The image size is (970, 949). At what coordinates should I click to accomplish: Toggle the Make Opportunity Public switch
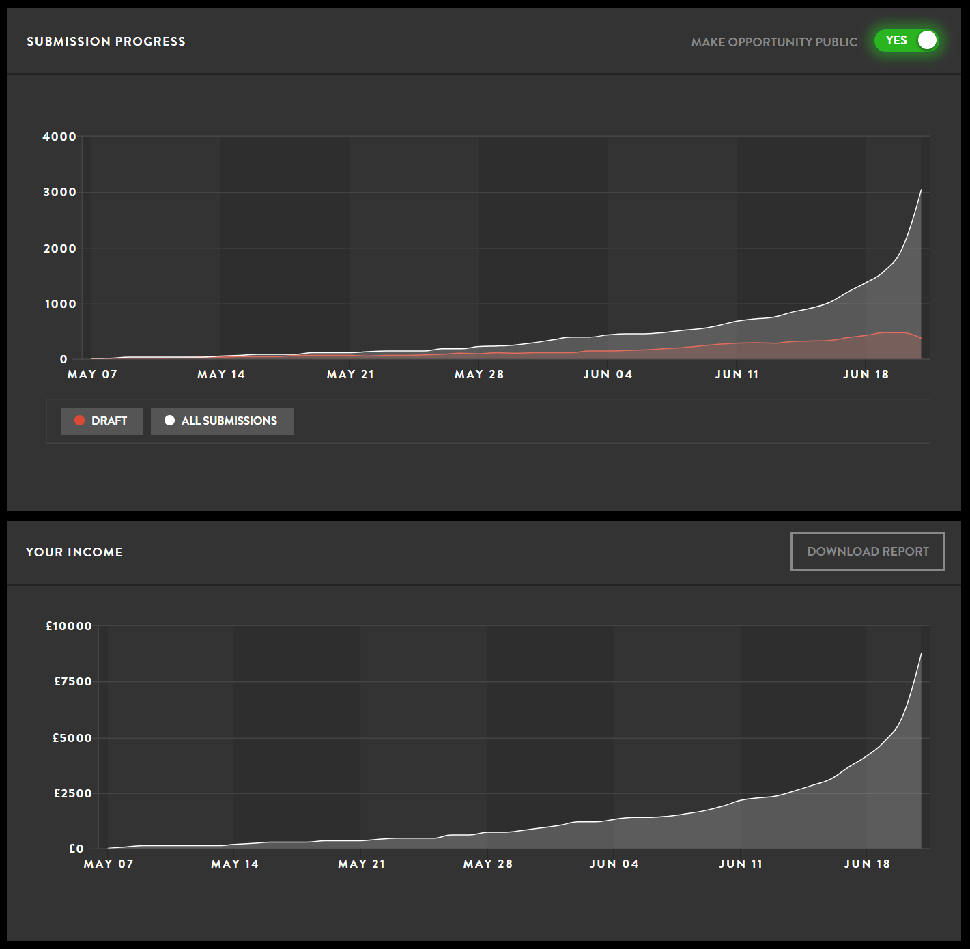click(x=907, y=41)
